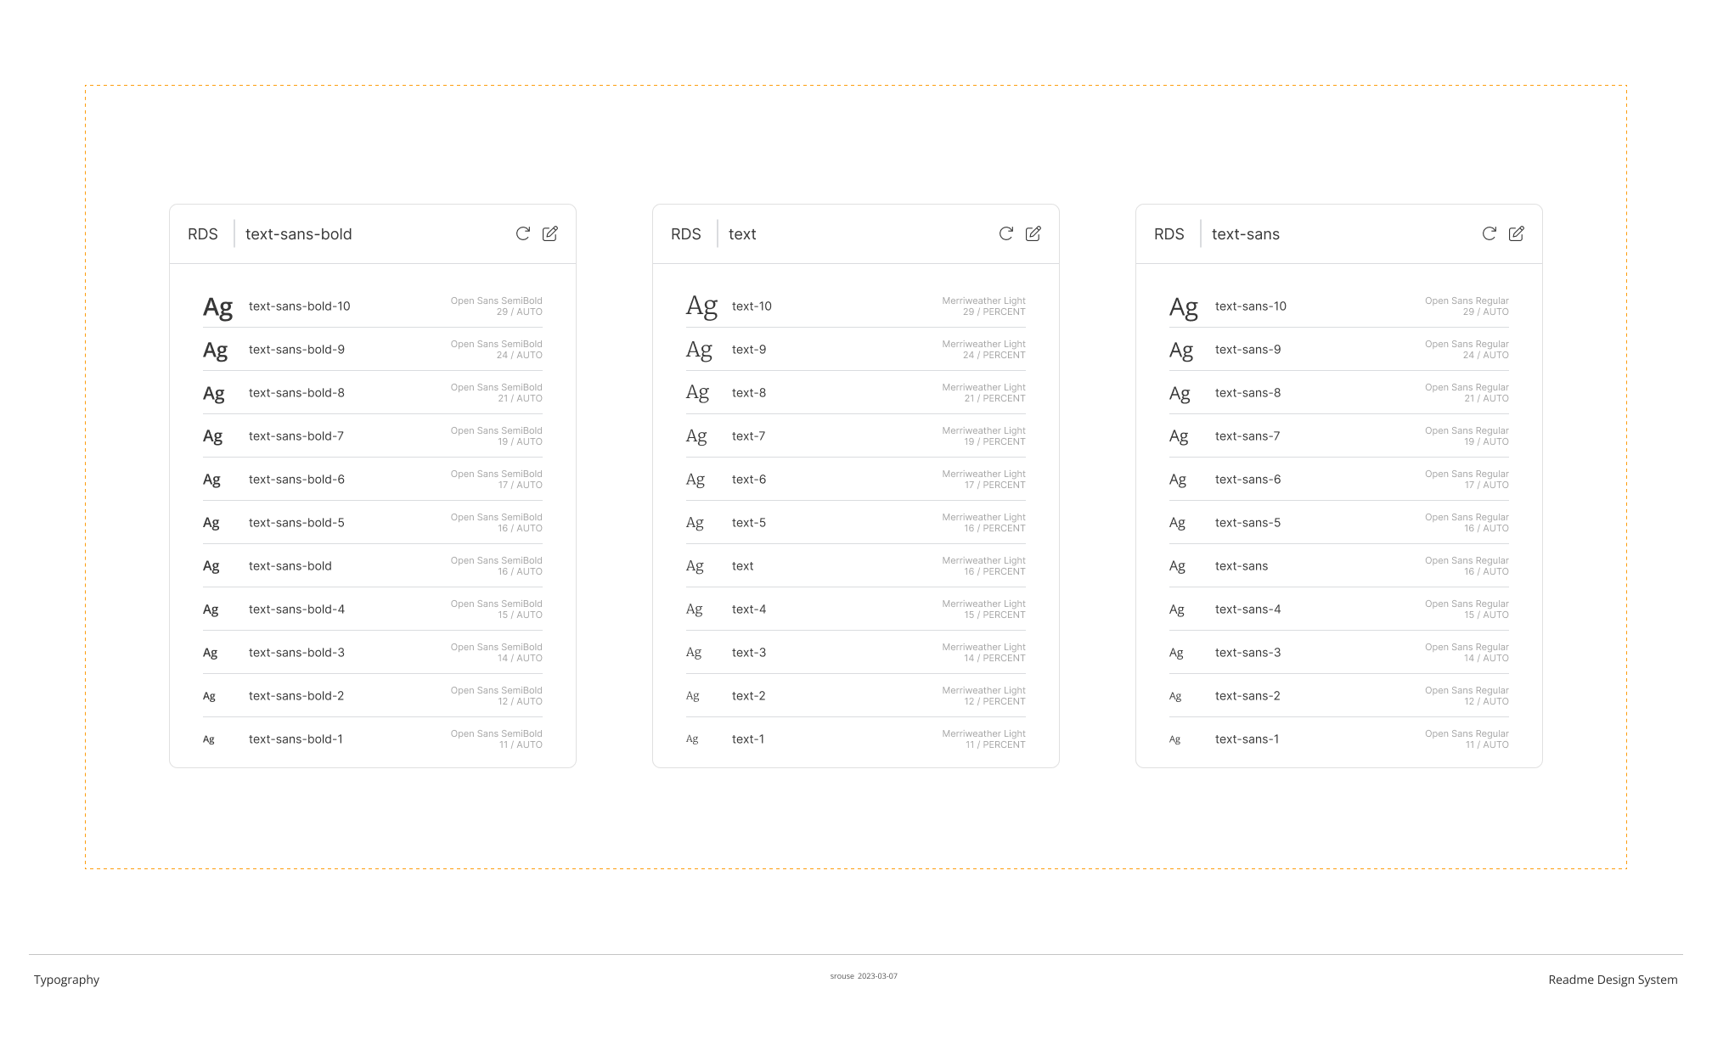Viewport: 1712px width, 1039px height.
Task: Click edit icon in text card header
Action: (x=1033, y=233)
